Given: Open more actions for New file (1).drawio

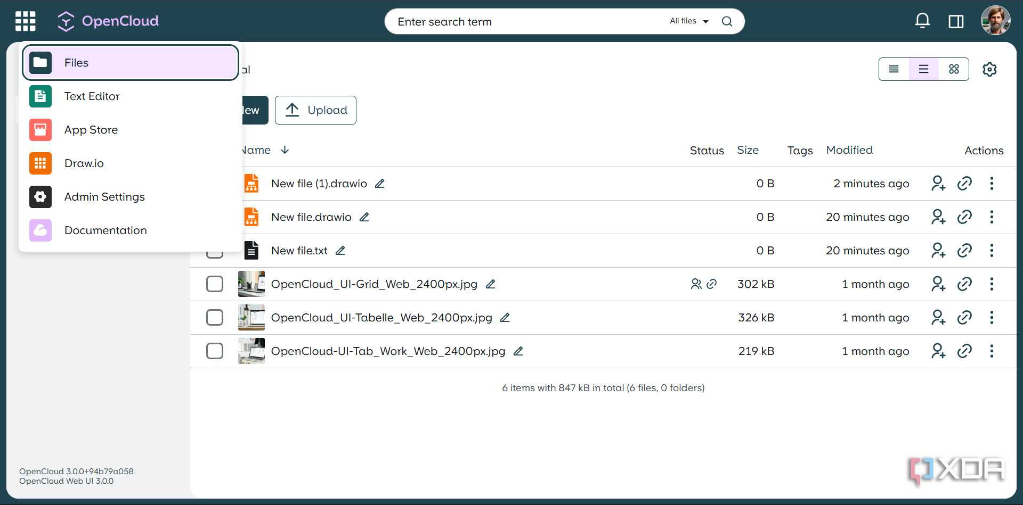Looking at the screenshot, I should click(992, 183).
